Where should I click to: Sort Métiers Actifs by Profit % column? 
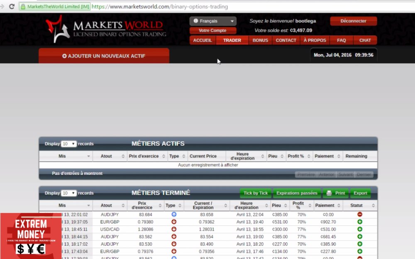pyautogui.click(x=299, y=156)
